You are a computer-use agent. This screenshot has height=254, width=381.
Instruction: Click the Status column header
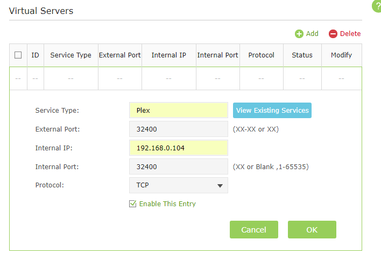click(302, 55)
